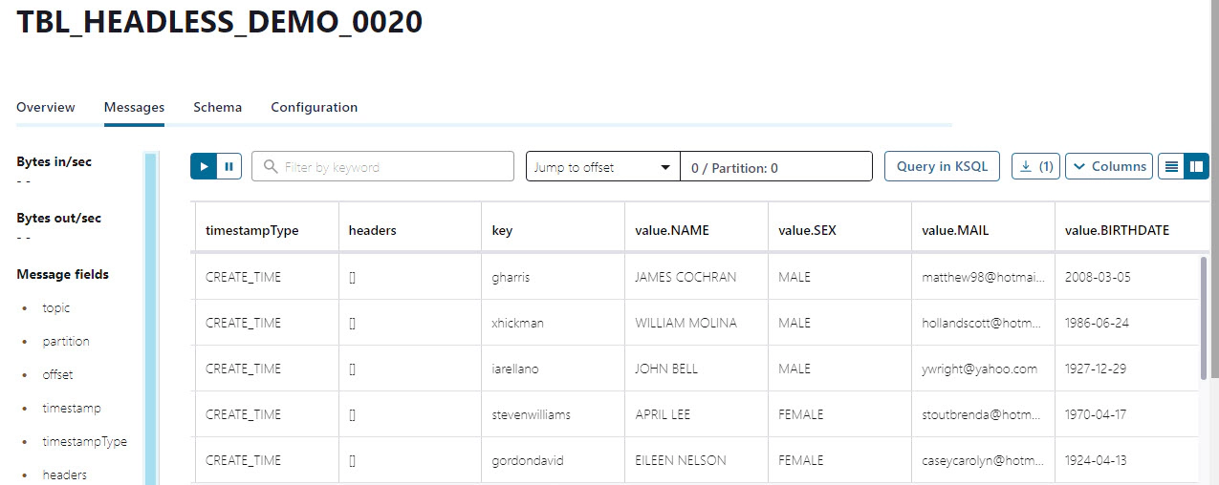Click the play messages button
This screenshot has height=485, width=1219.
[x=204, y=166]
